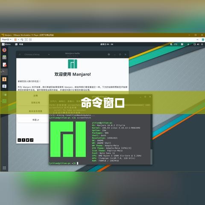Click the 终端 app indicator in the top panel
The width and height of the screenshot is (205, 205).
pos(19,44)
